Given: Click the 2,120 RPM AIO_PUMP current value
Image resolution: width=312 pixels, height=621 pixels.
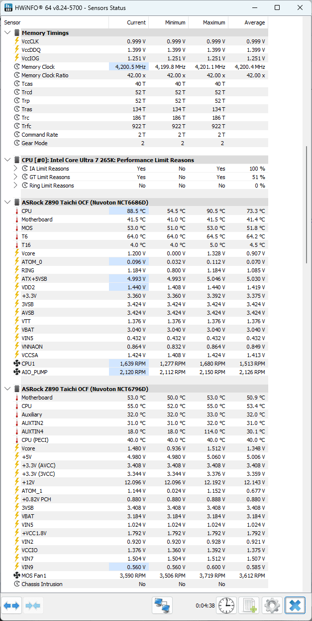Looking at the screenshot, I should (x=133, y=372).
